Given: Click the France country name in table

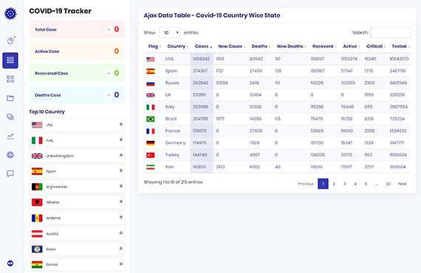Looking at the screenshot, I should (173, 131).
